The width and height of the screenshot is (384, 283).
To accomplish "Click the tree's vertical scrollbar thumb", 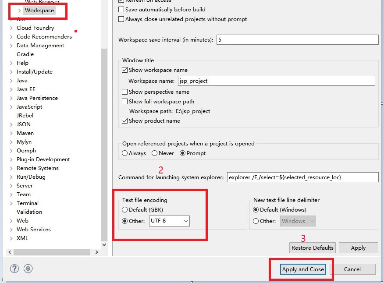I will [x=104, y=145].
